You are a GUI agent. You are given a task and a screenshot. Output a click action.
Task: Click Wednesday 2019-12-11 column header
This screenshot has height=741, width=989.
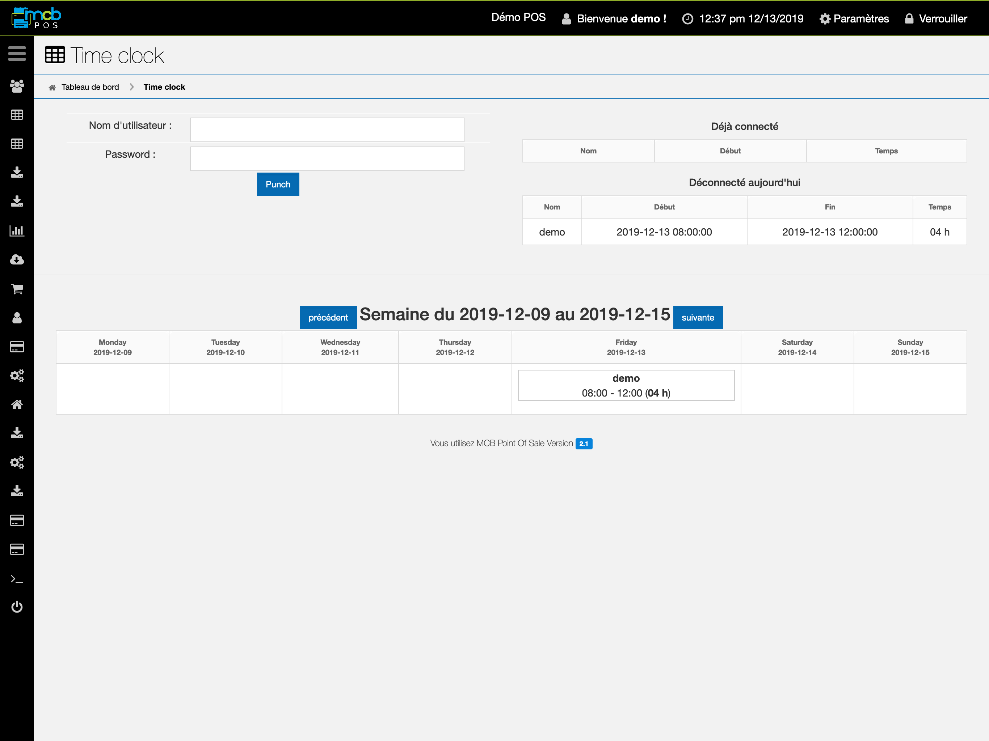tap(340, 347)
